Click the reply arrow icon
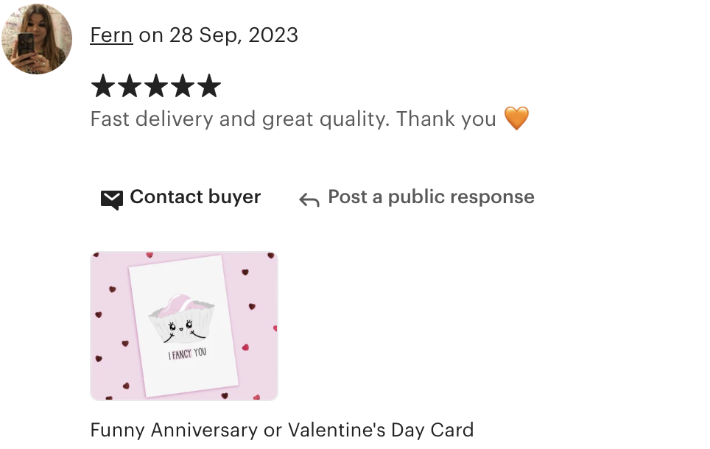Image resolution: width=710 pixels, height=449 pixels. click(309, 199)
